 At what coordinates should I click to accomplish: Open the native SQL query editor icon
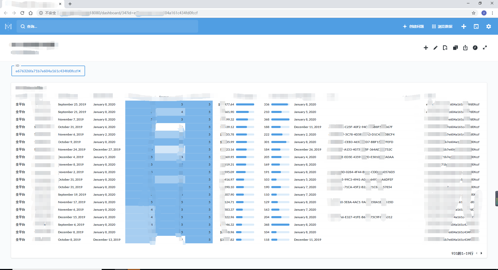coord(476,26)
